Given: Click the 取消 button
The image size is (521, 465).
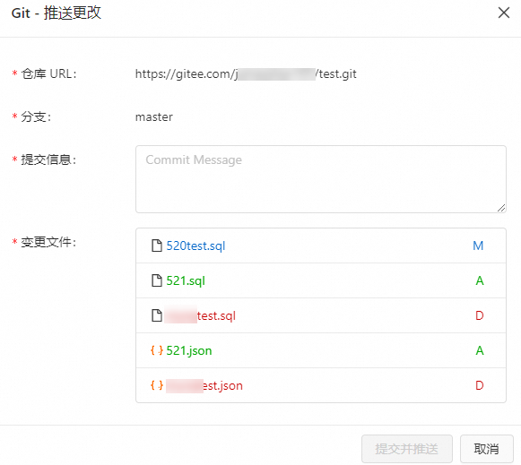Looking at the screenshot, I should 486,449.
